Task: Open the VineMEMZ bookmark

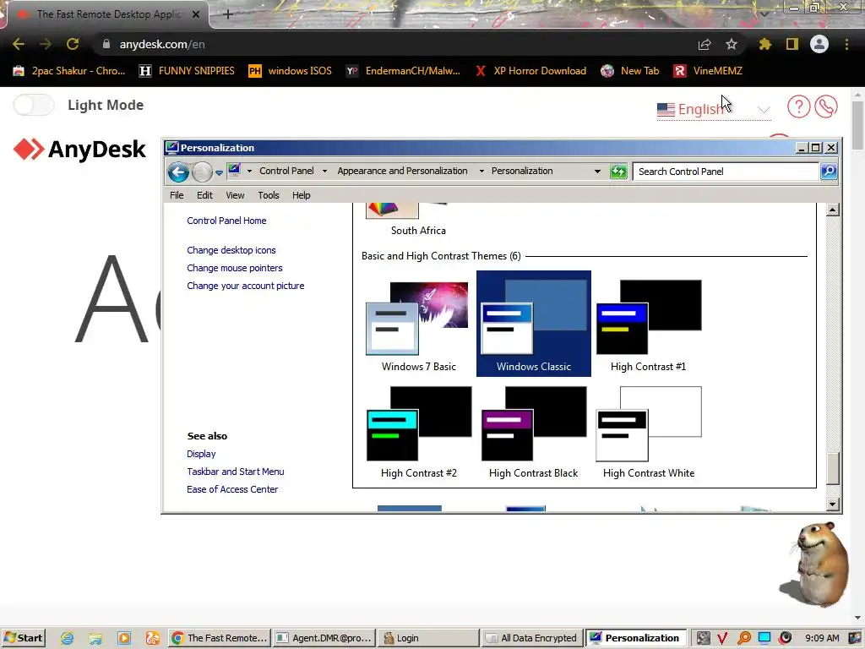Action: [x=708, y=71]
